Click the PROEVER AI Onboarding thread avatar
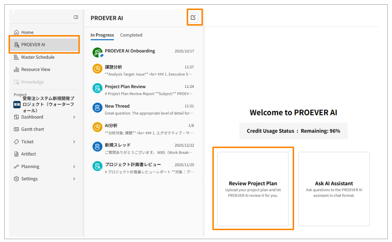392x242 pixels. 97,53
